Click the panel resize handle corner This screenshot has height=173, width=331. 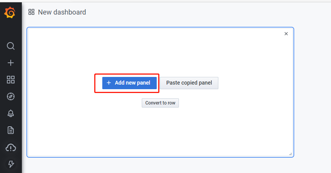(290, 153)
